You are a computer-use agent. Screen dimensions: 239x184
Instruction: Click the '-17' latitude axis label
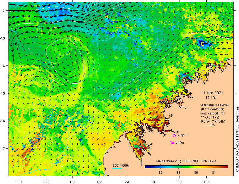tap(3, 148)
